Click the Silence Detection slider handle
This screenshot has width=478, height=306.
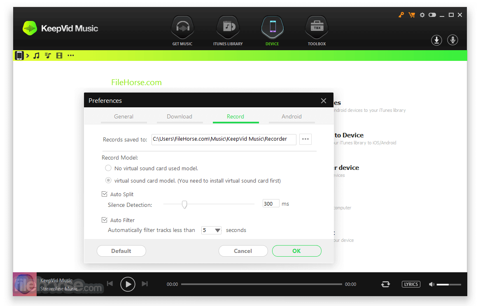pyautogui.click(x=184, y=204)
